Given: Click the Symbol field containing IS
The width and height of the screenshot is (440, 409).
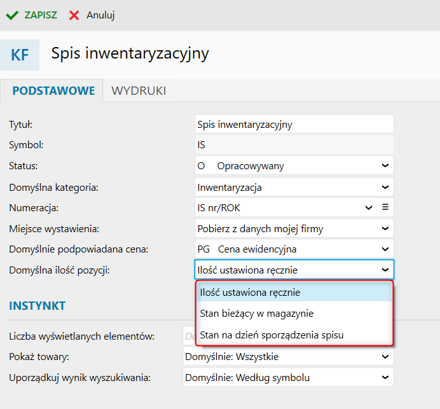Looking at the screenshot, I should 294,145.
